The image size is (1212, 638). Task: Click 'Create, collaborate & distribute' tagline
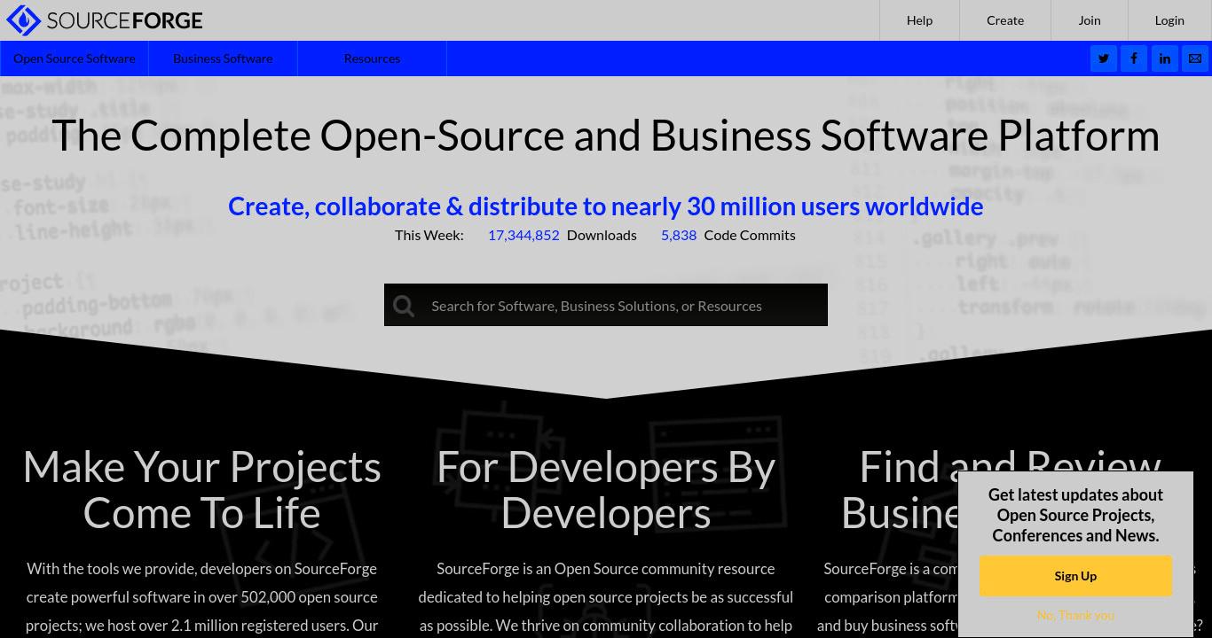point(606,206)
